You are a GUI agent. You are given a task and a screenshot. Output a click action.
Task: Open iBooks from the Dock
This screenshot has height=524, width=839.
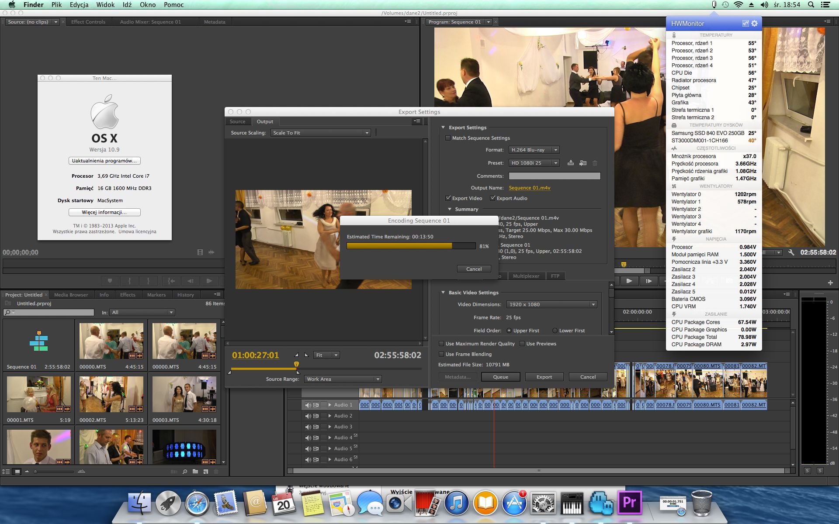point(485,503)
